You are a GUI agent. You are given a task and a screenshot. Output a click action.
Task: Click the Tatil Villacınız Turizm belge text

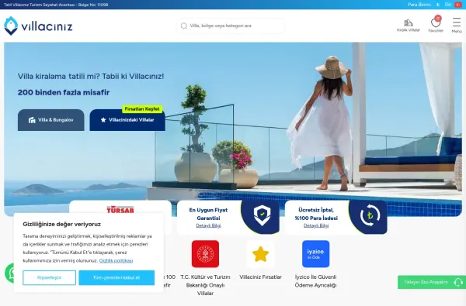[56, 5]
